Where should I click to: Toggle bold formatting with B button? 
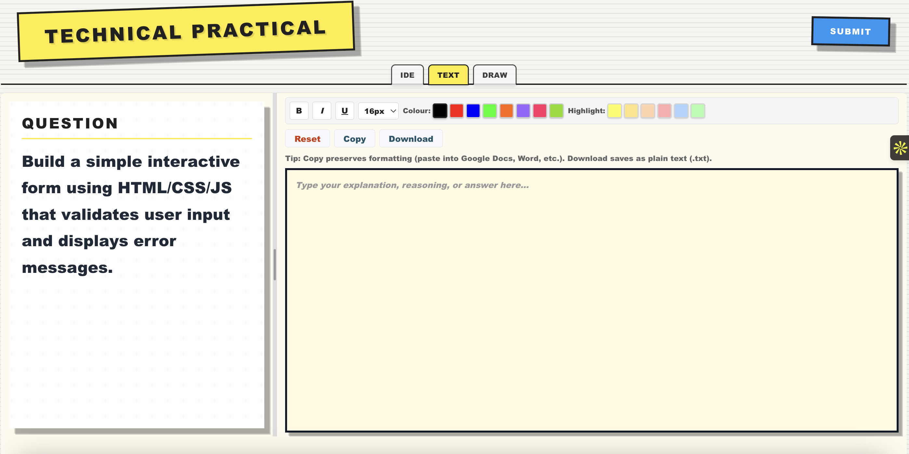click(298, 111)
